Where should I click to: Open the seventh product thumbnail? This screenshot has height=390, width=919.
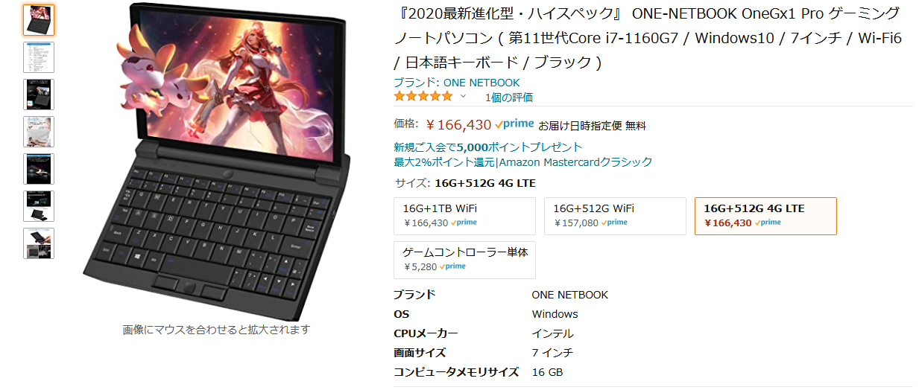[x=39, y=243]
